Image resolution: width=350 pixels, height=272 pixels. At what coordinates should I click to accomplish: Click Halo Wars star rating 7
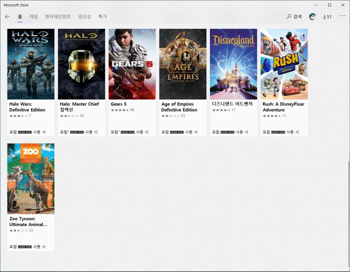(20, 116)
